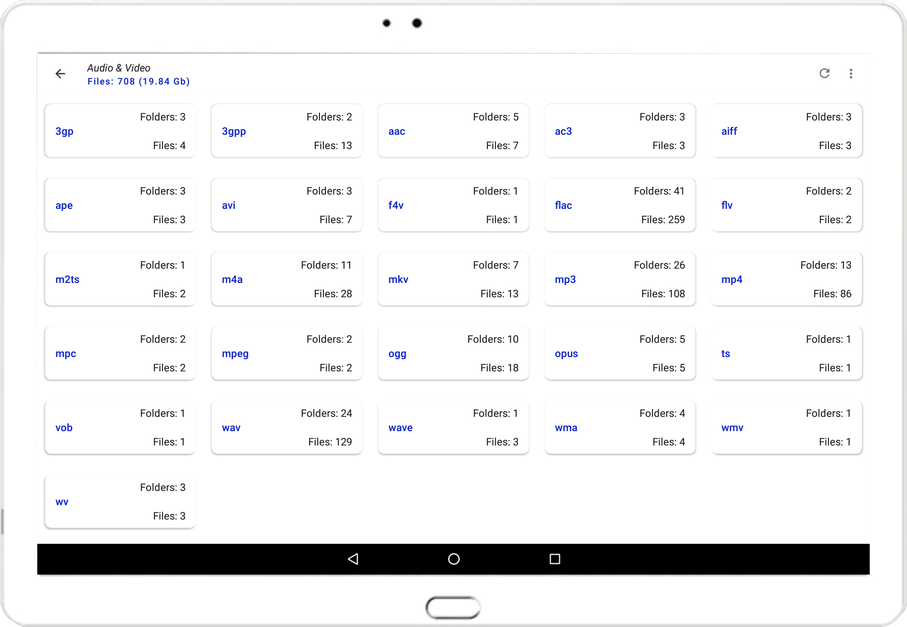Tap the wv file type card

click(x=120, y=501)
